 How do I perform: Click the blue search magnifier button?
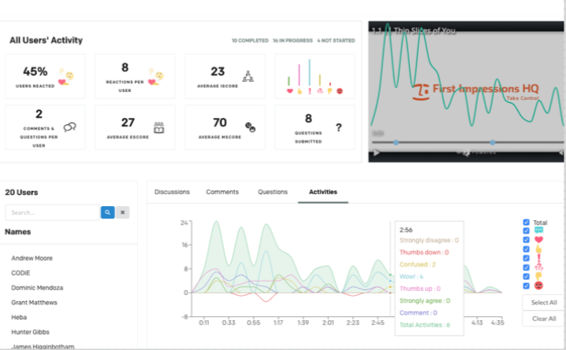[x=108, y=212]
